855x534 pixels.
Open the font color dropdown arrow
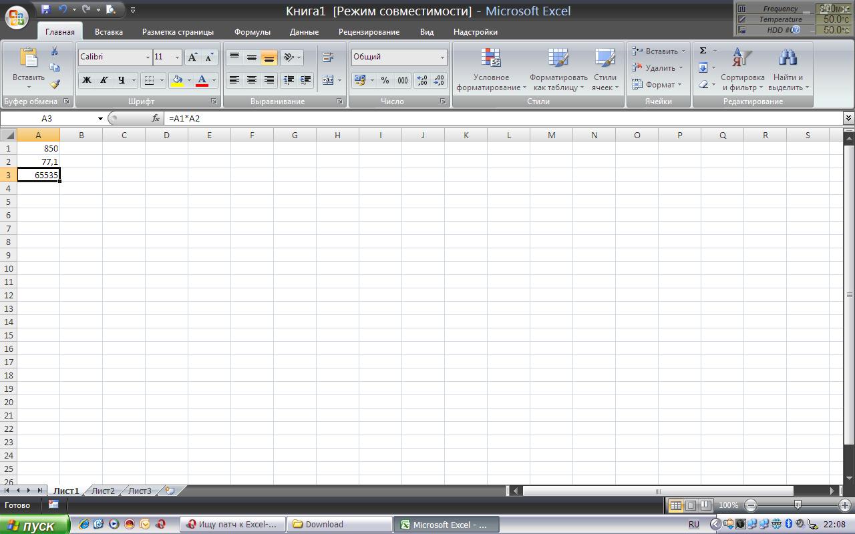(x=214, y=80)
